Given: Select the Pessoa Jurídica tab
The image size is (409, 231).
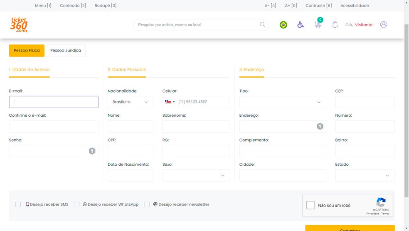Looking at the screenshot, I should pyautogui.click(x=66, y=51).
